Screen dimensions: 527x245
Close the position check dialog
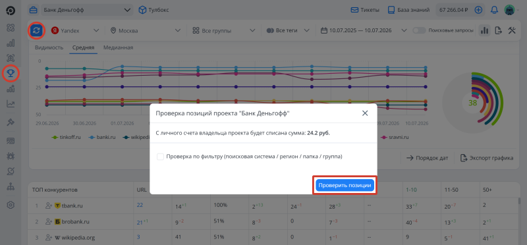point(365,113)
